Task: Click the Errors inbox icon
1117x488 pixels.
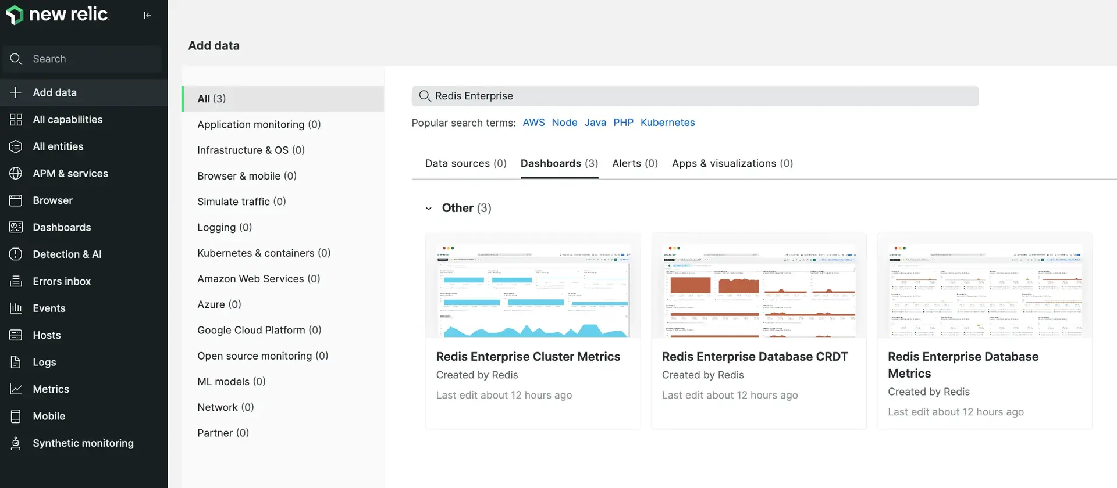Action: point(16,281)
